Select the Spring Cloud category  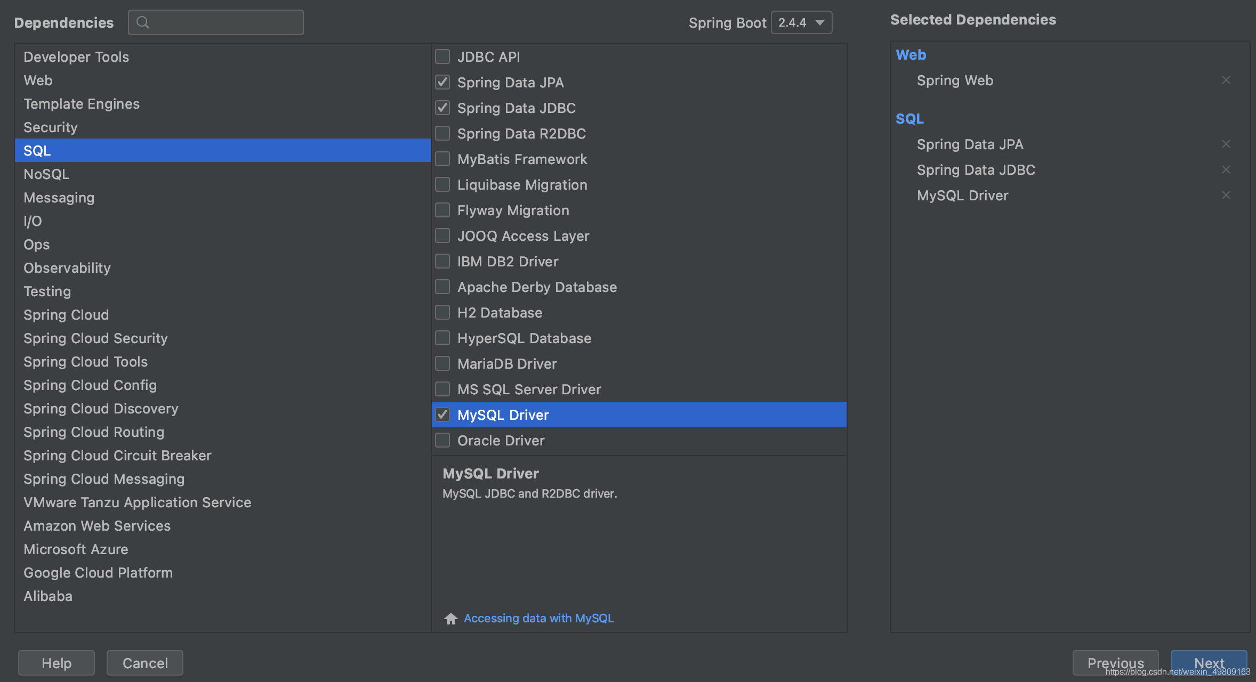[x=222, y=314]
